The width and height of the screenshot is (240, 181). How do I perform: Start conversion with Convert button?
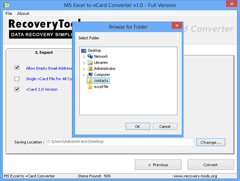pos(211,165)
